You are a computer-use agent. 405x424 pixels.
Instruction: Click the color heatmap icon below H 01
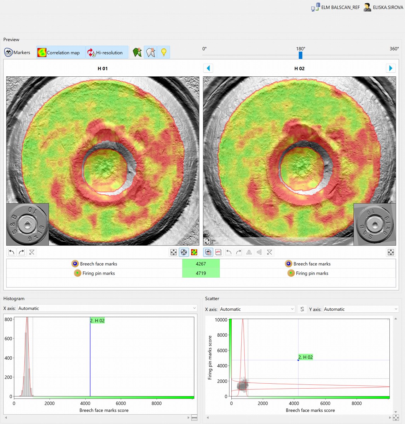pos(194,252)
